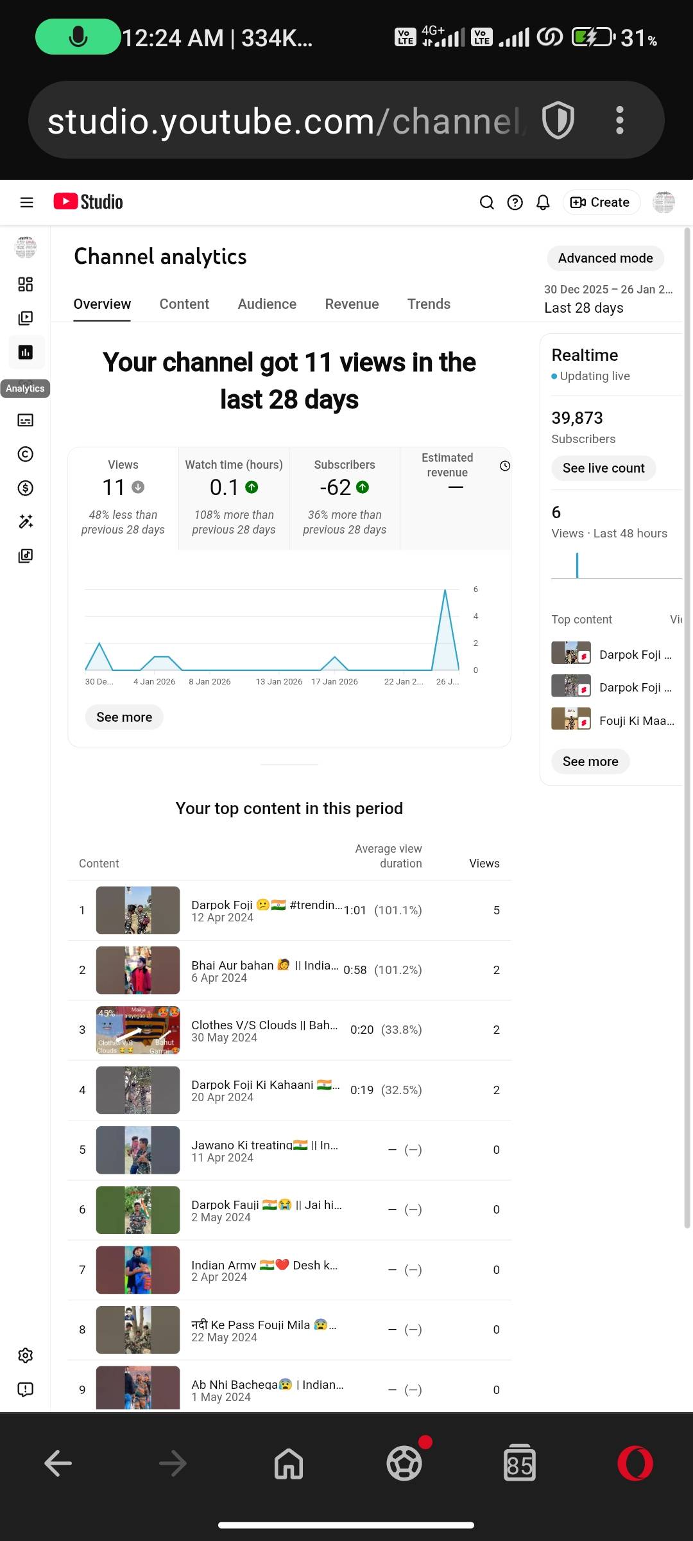Click the See live count button

pyautogui.click(x=603, y=468)
